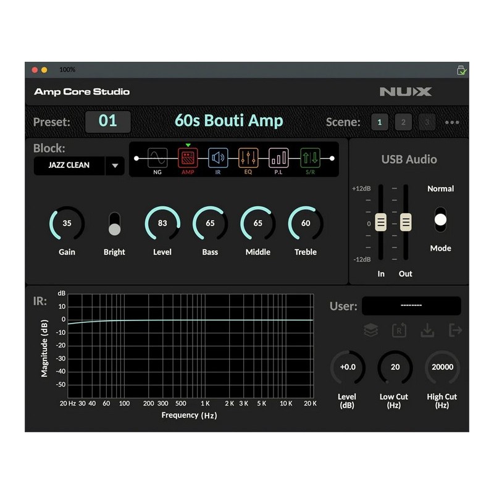Click the User IR name field

(411, 306)
